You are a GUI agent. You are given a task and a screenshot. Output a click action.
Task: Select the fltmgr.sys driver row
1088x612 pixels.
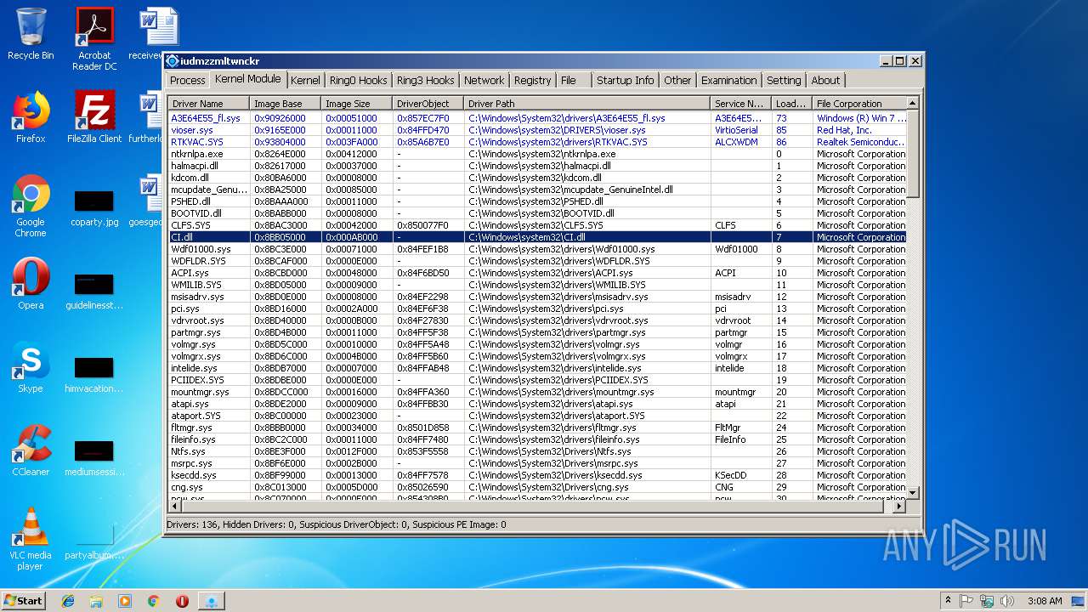pyautogui.click(x=537, y=428)
